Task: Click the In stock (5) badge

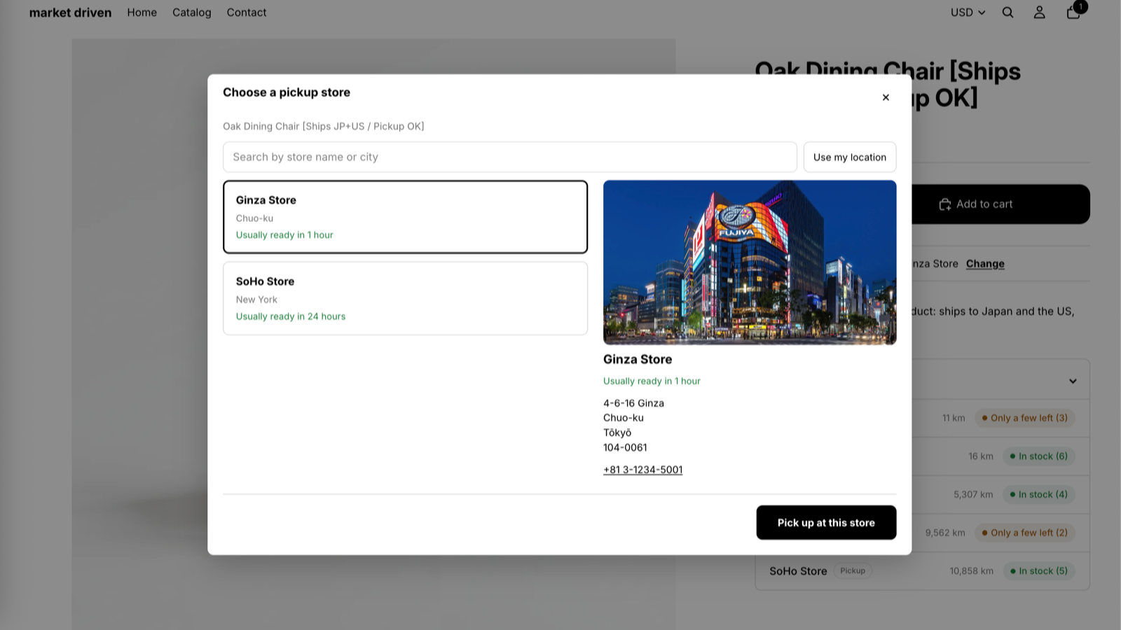Action: (1038, 571)
